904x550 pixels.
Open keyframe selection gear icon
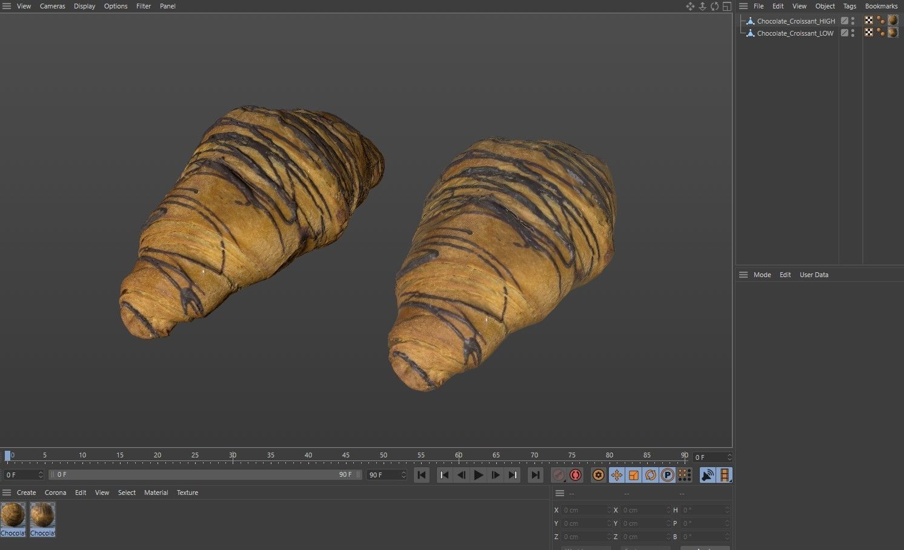tap(598, 475)
